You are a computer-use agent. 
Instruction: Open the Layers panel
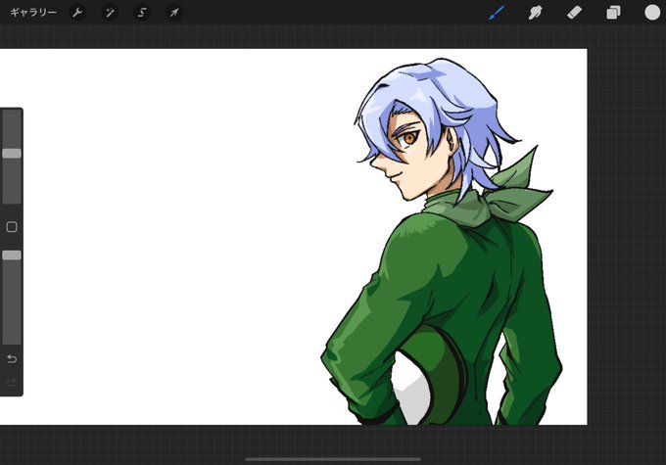[x=613, y=13]
